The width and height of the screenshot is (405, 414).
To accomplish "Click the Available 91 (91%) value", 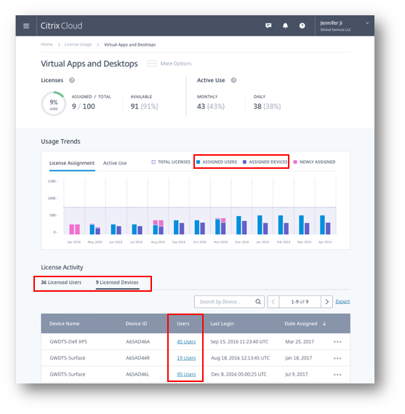I will (x=144, y=106).
